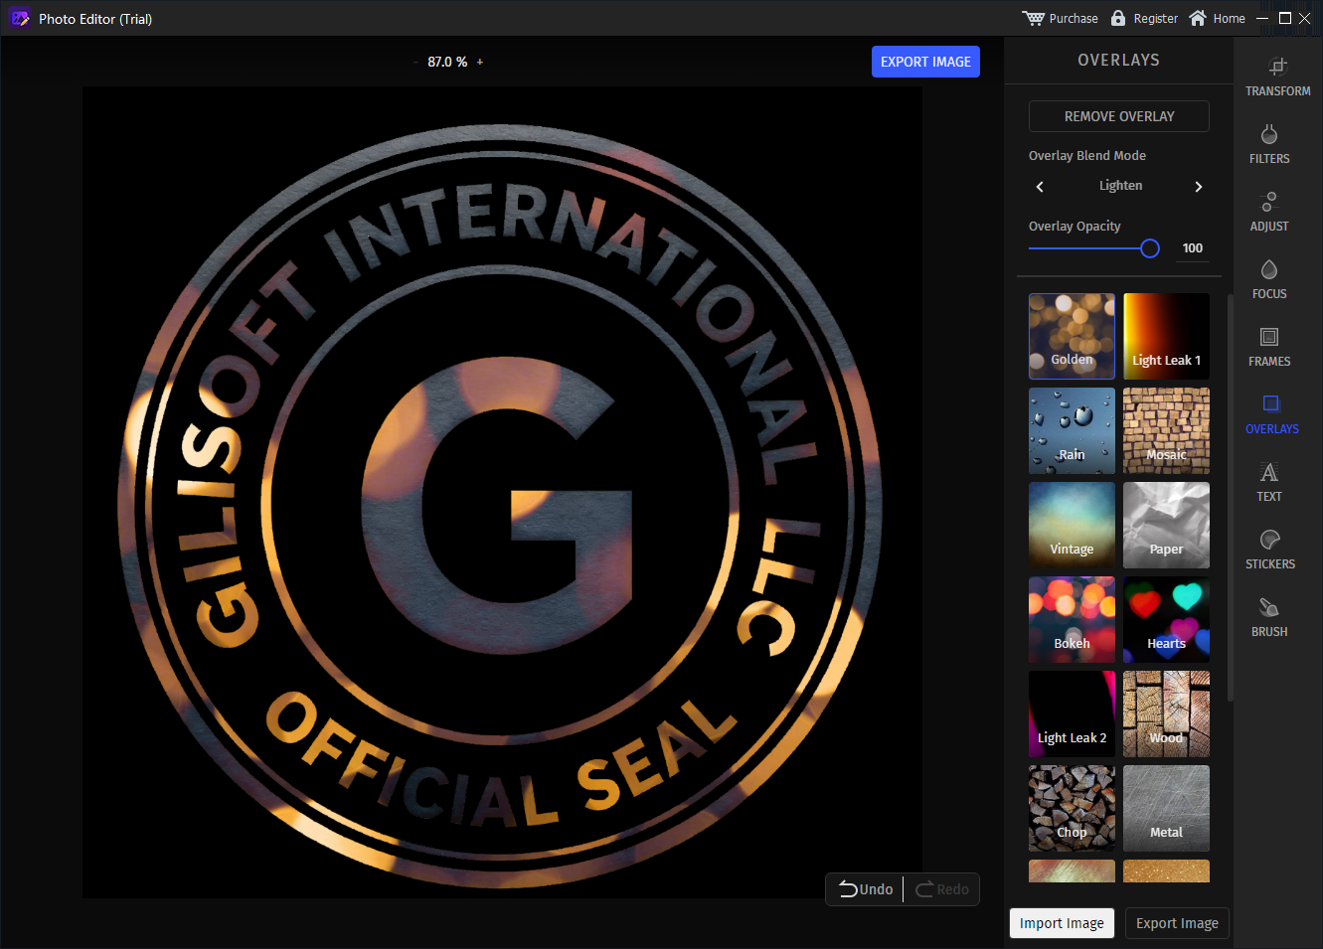Click the Lighten blend mode label
This screenshot has height=949, width=1323.
(x=1120, y=186)
